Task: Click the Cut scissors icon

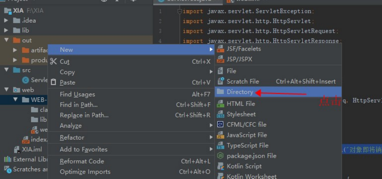Action: (53, 62)
